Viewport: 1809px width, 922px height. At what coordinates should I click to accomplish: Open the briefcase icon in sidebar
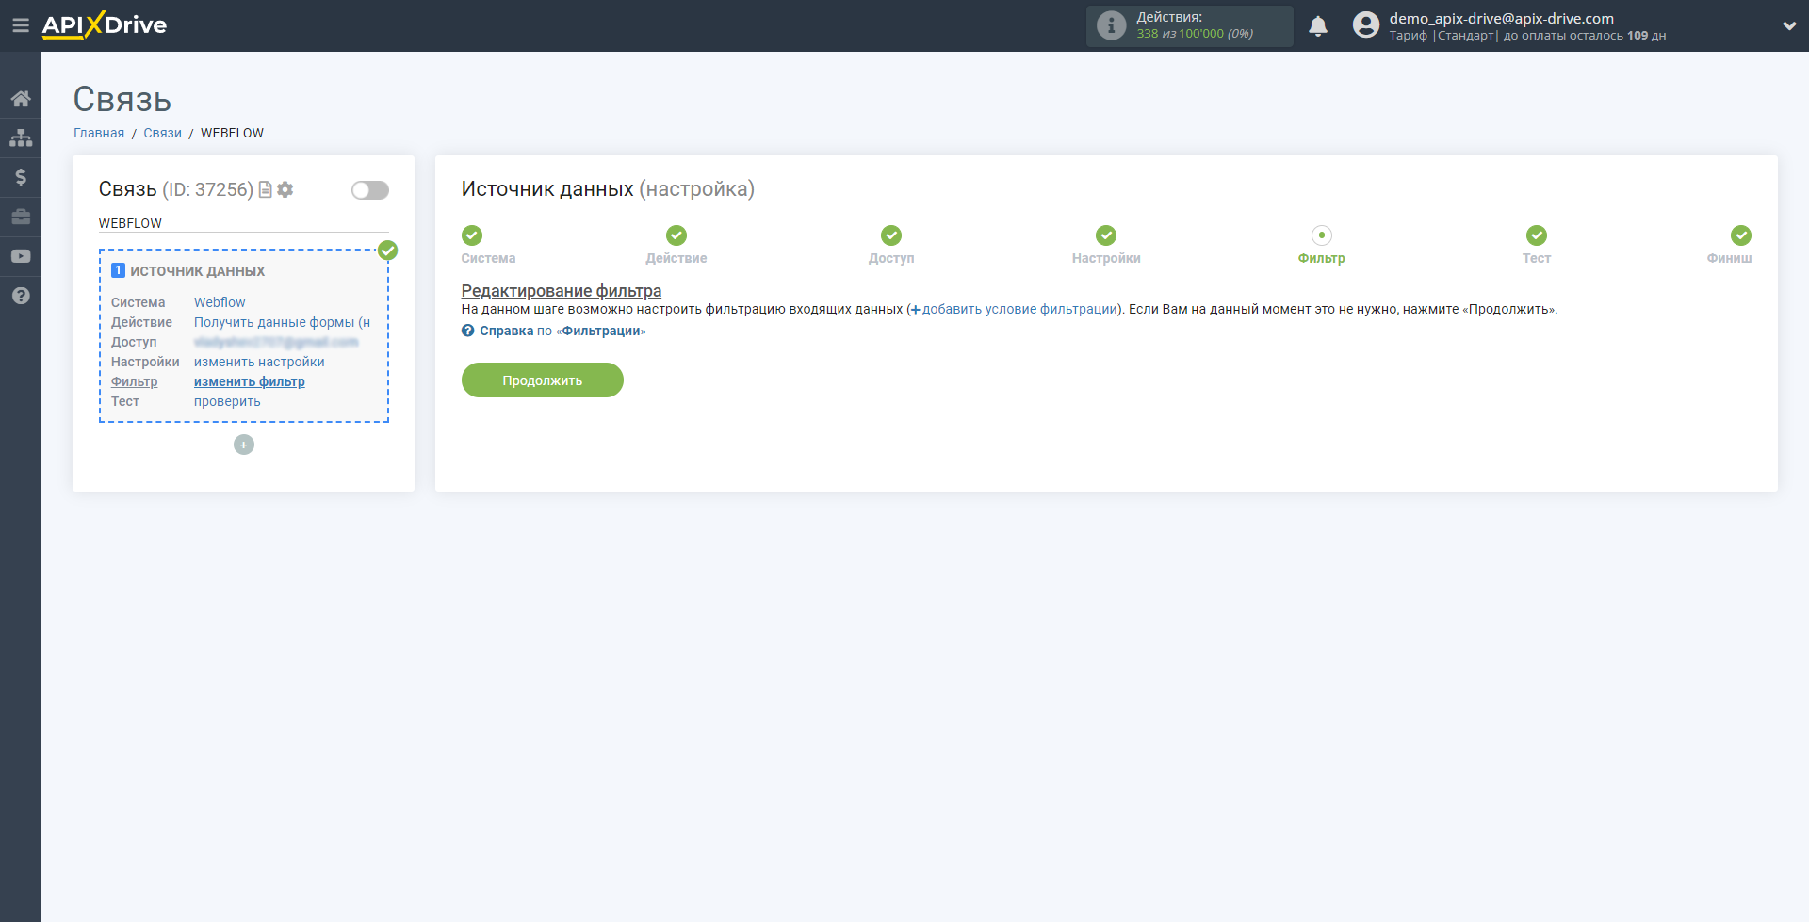[x=21, y=217]
